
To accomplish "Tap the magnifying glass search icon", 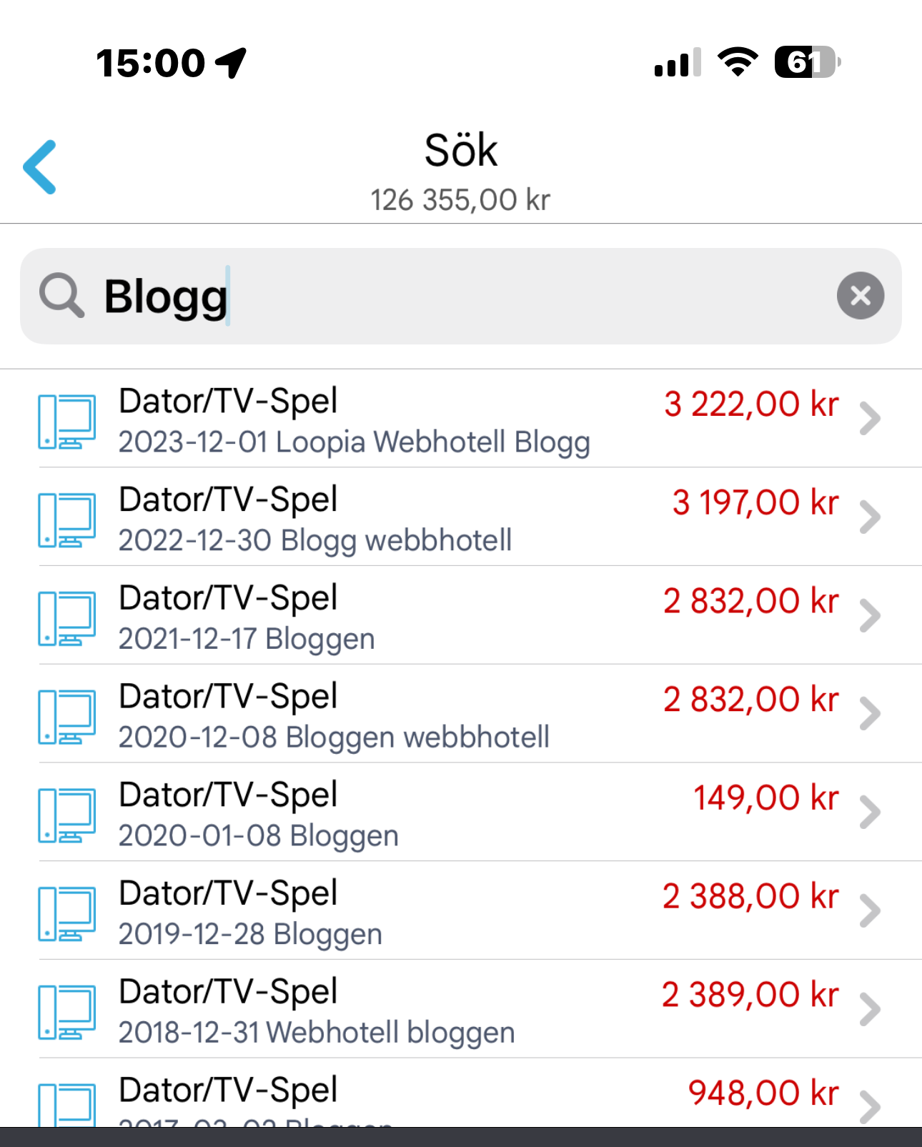I will [61, 295].
